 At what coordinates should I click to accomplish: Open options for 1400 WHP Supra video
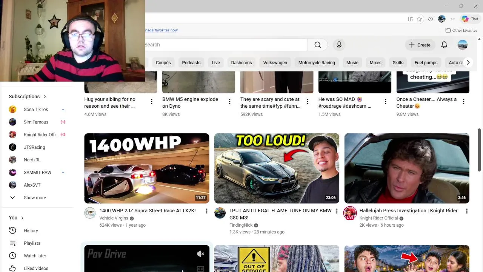point(206,211)
